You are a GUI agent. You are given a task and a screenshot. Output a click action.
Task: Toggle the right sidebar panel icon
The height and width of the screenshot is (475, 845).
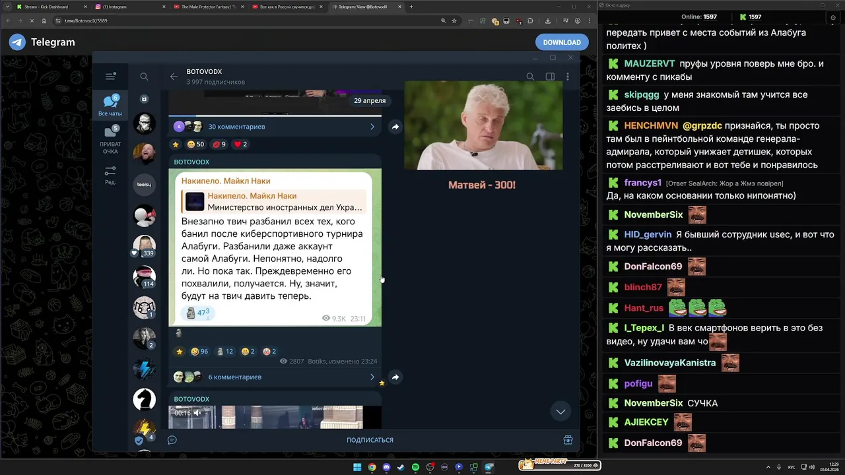[550, 77]
